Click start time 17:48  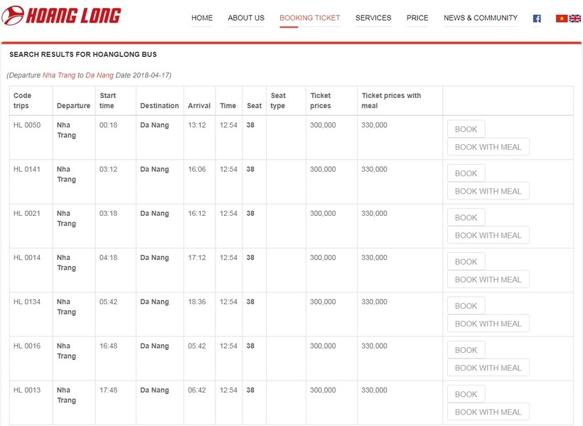[108, 390]
